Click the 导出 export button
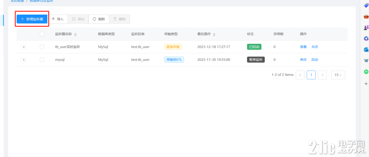 click(x=78, y=19)
